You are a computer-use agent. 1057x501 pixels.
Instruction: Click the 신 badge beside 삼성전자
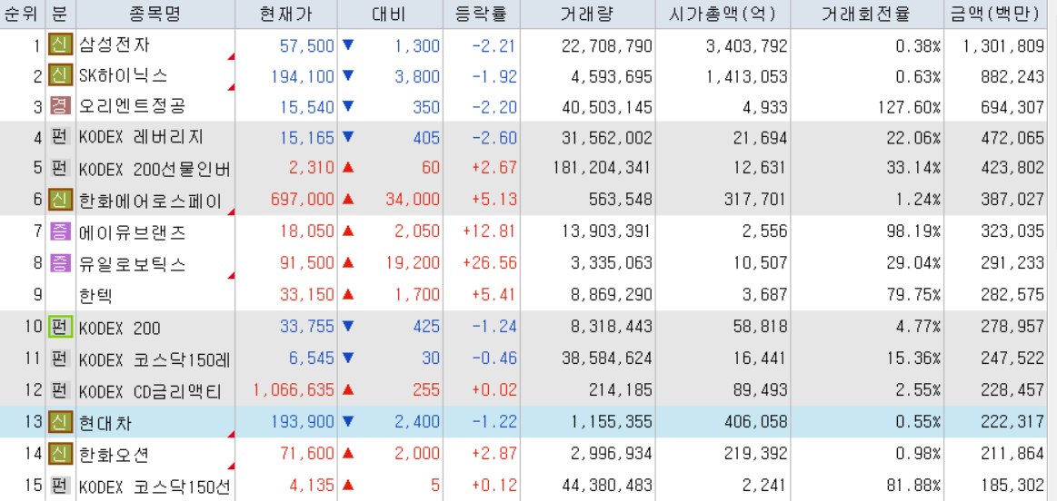click(x=61, y=45)
